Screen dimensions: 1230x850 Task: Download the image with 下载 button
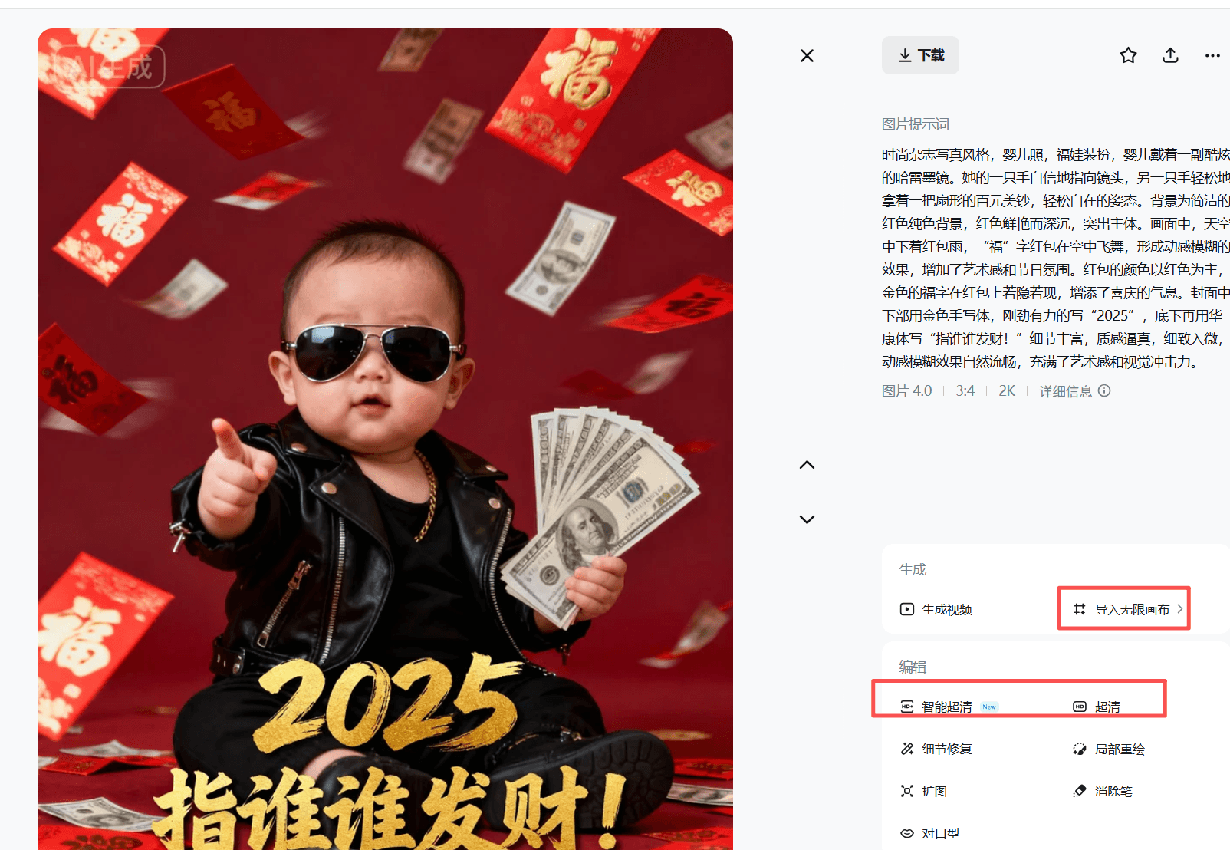[x=920, y=55]
